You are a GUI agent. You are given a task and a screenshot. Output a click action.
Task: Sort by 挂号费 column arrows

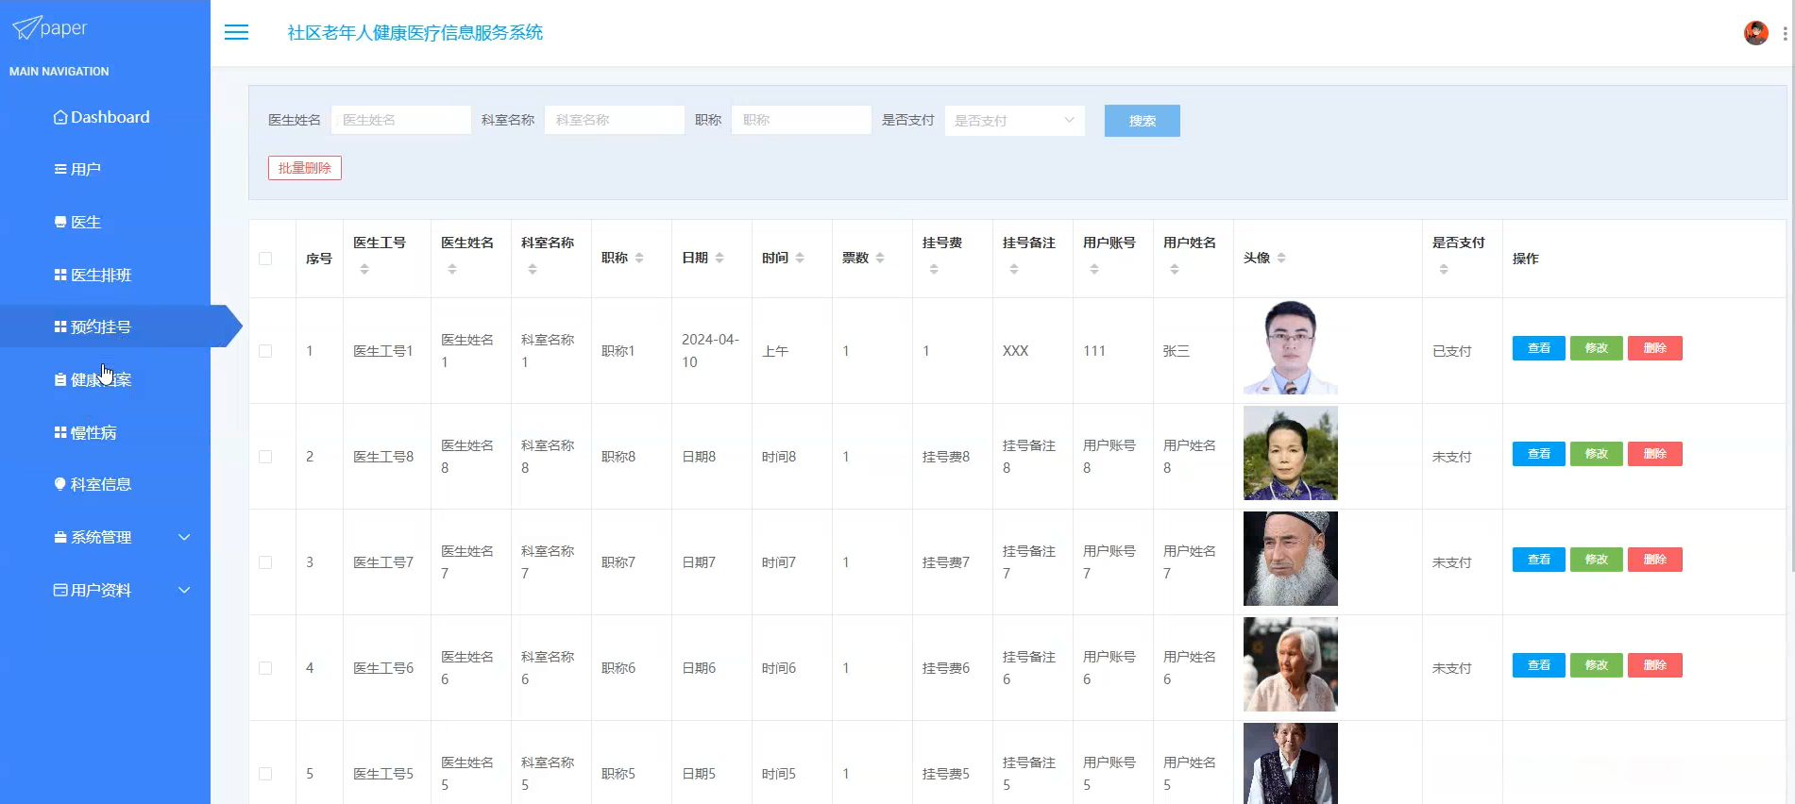pyautogui.click(x=934, y=270)
